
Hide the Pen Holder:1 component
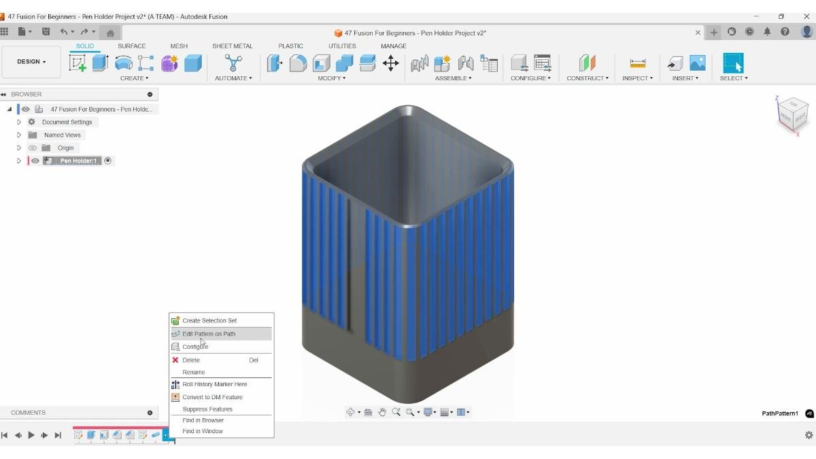[x=35, y=160]
